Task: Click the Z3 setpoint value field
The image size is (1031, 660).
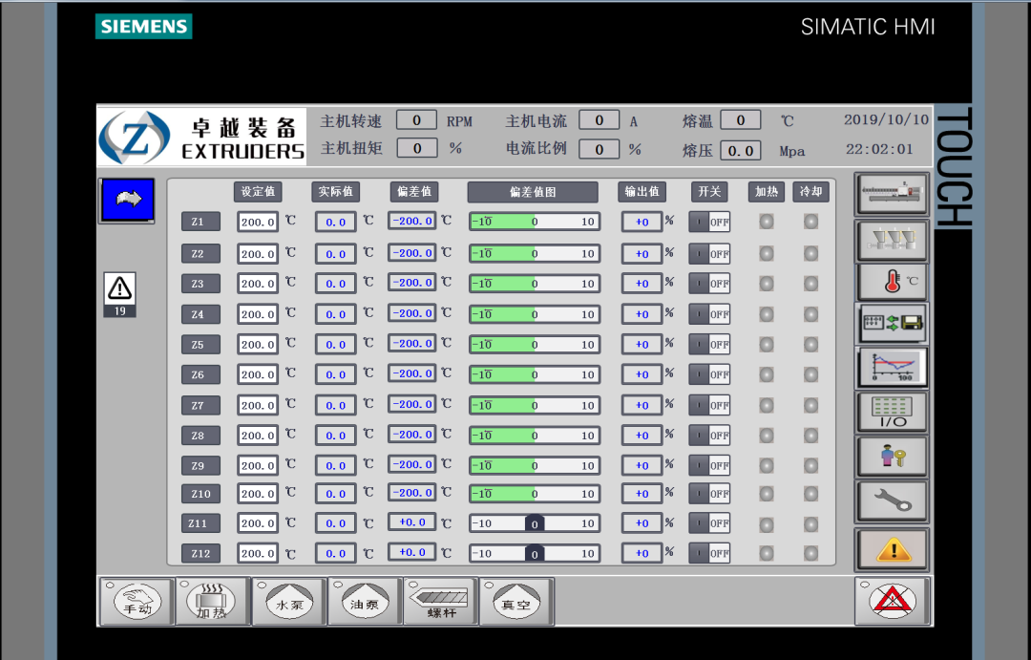Action: [x=258, y=284]
